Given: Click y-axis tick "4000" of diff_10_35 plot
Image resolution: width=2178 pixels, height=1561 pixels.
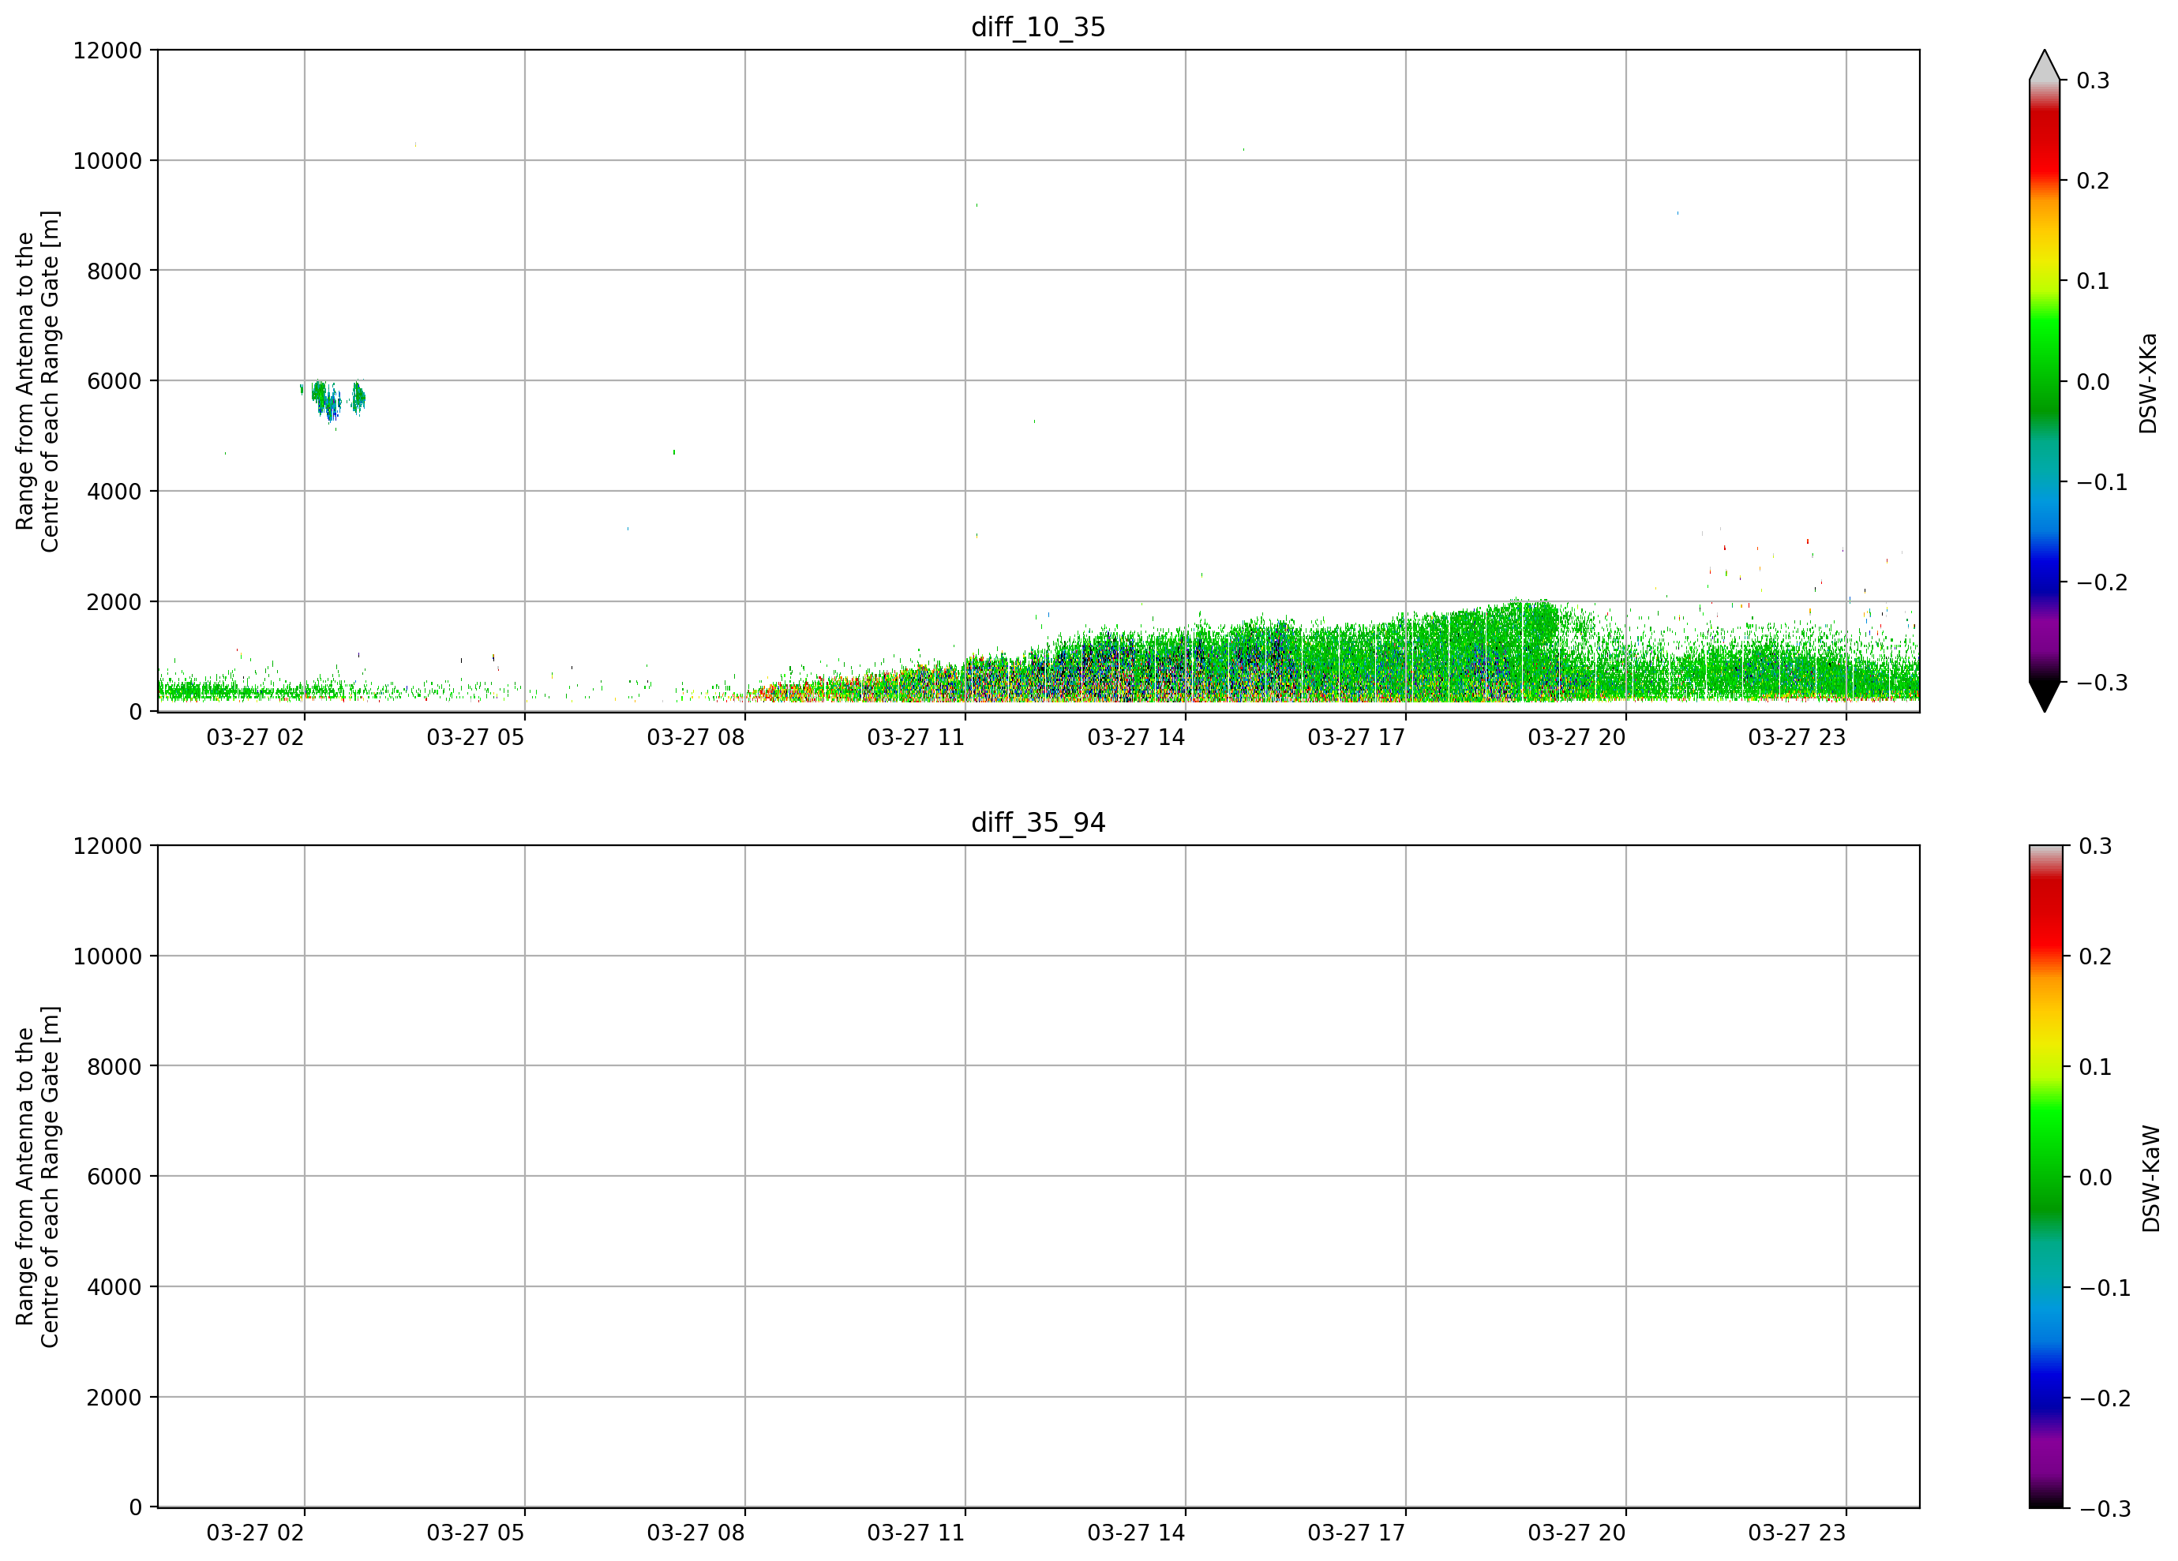Looking at the screenshot, I should (x=114, y=492).
